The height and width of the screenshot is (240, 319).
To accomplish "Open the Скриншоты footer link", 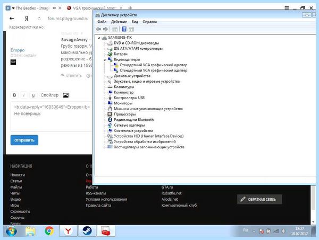I will click(20, 211).
